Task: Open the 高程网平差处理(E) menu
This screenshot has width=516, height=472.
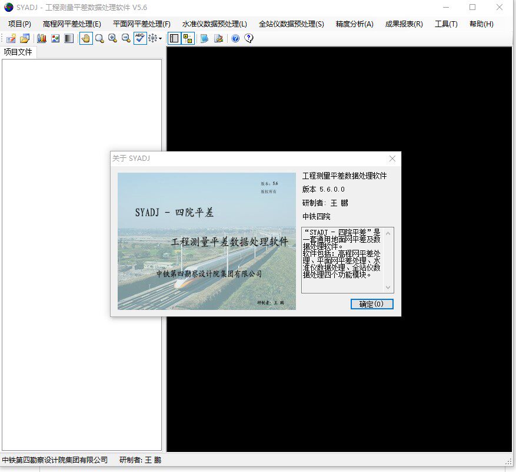Action: [x=72, y=24]
